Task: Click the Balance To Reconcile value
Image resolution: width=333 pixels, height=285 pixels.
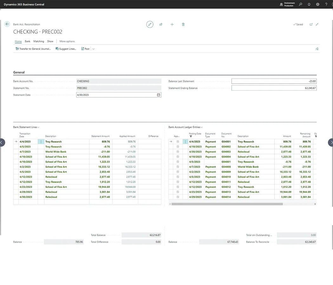Action: (297, 242)
